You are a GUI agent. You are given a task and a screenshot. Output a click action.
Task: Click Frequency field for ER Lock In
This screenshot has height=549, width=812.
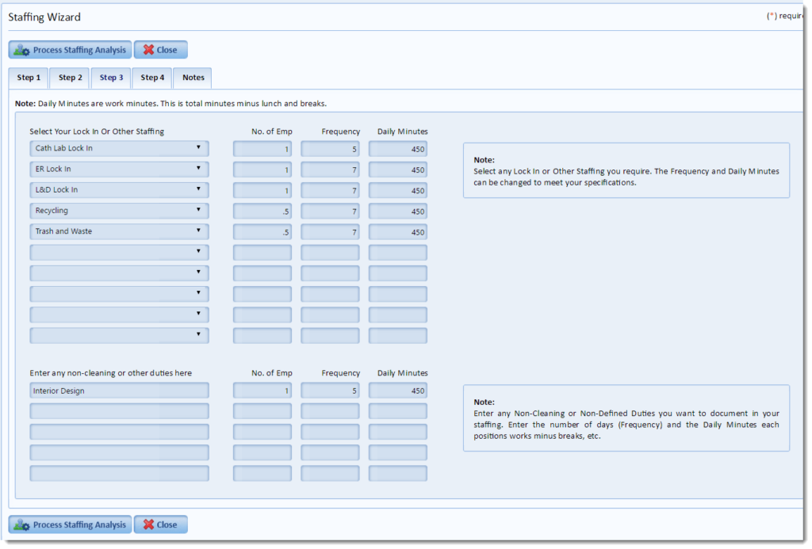tap(330, 170)
